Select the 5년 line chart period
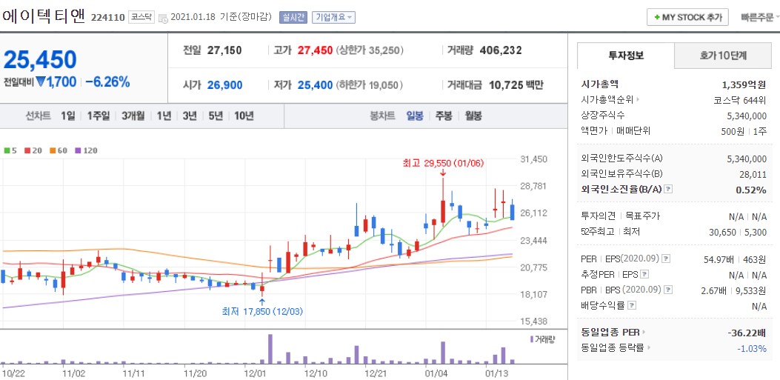This screenshot has height=380, width=780. (x=216, y=116)
